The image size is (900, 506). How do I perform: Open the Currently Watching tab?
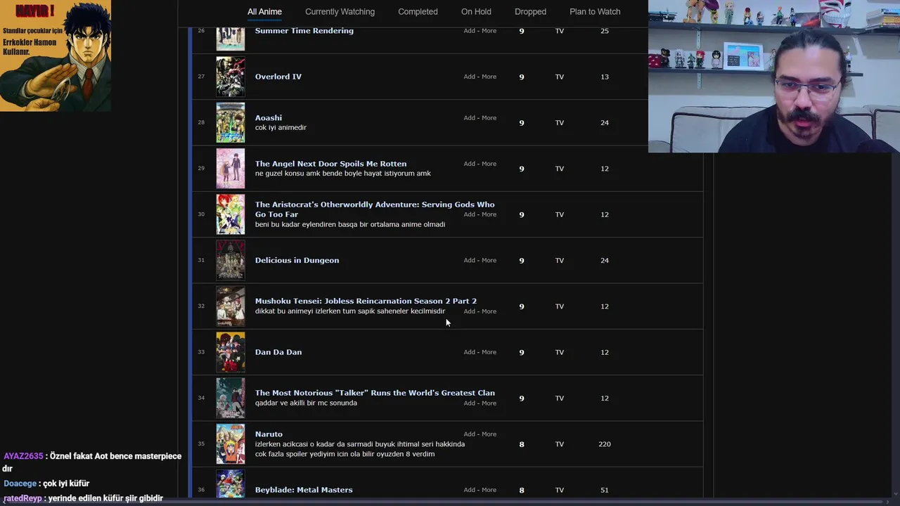point(340,12)
